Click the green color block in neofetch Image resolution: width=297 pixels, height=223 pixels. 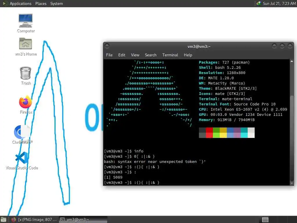tap(216, 132)
